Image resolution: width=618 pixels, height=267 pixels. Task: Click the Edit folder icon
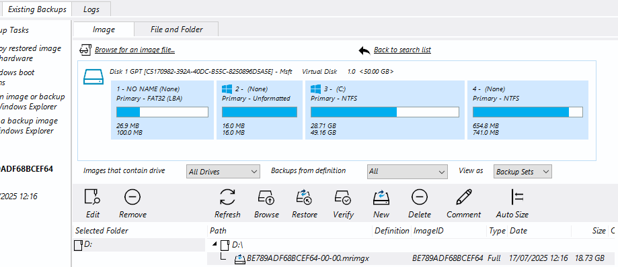[x=93, y=197]
